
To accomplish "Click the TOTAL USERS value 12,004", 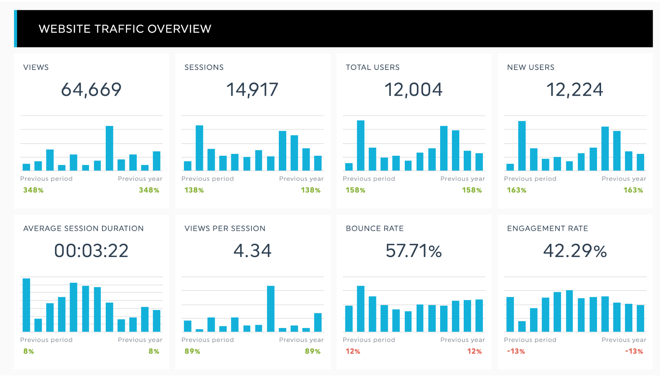I will [x=414, y=89].
